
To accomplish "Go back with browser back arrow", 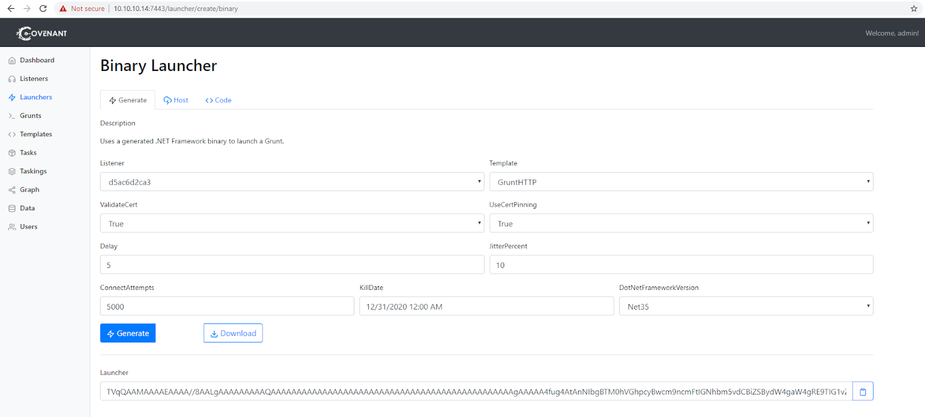I will [11, 9].
